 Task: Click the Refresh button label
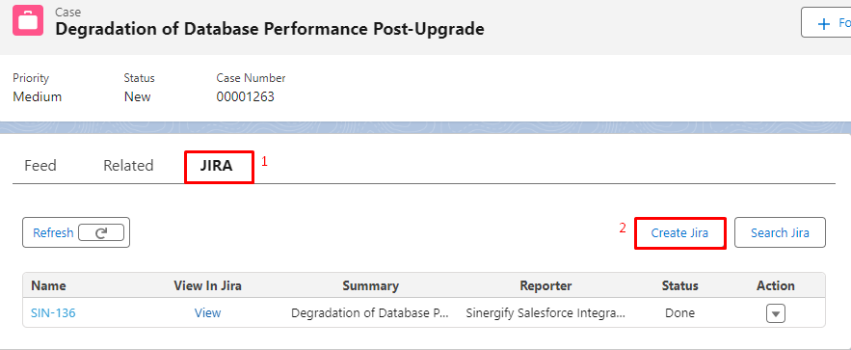tap(53, 232)
